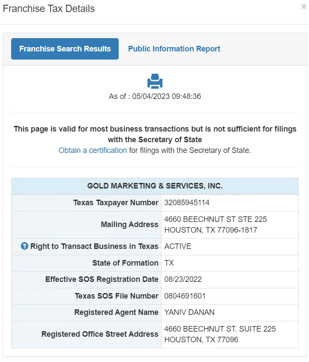Click the Beechnut St. Suite 225 office address

pyautogui.click(x=220, y=329)
